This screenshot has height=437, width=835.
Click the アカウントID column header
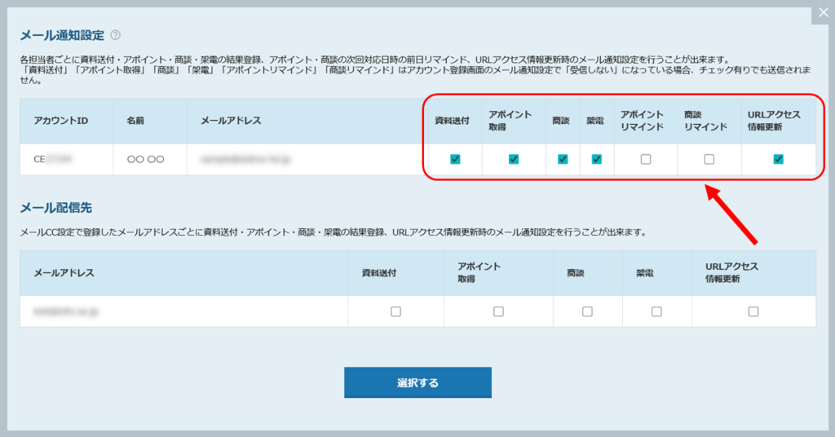tap(60, 121)
